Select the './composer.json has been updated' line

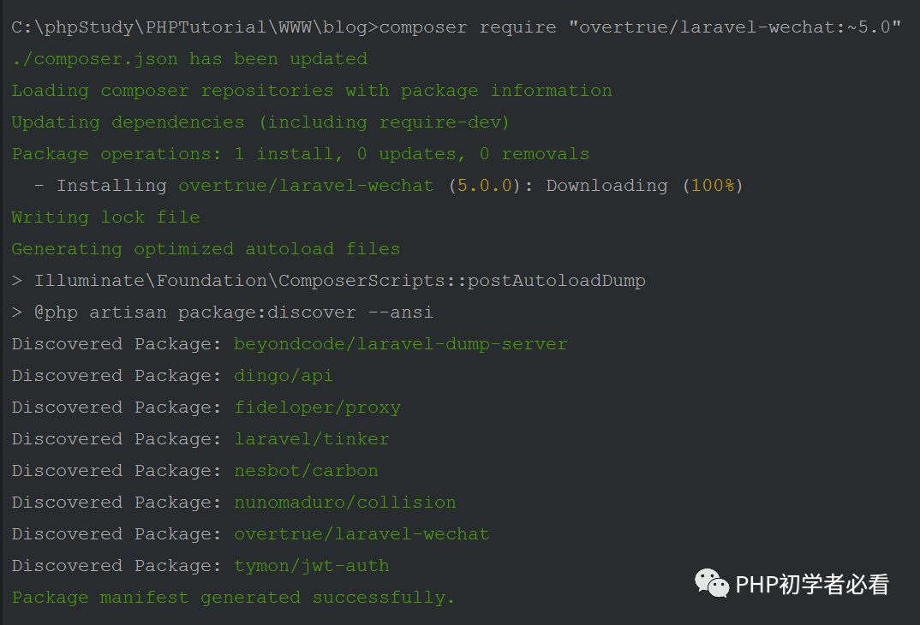click(189, 59)
